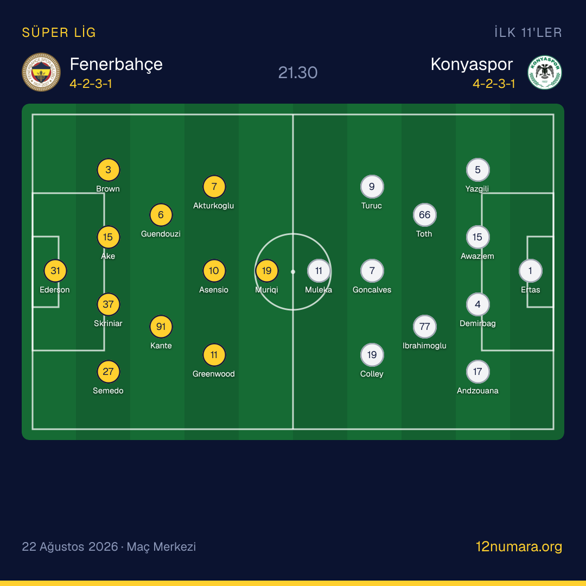The width and height of the screenshot is (586, 586).
Task: Click the Akturkoglu player name label
Action: coord(213,206)
